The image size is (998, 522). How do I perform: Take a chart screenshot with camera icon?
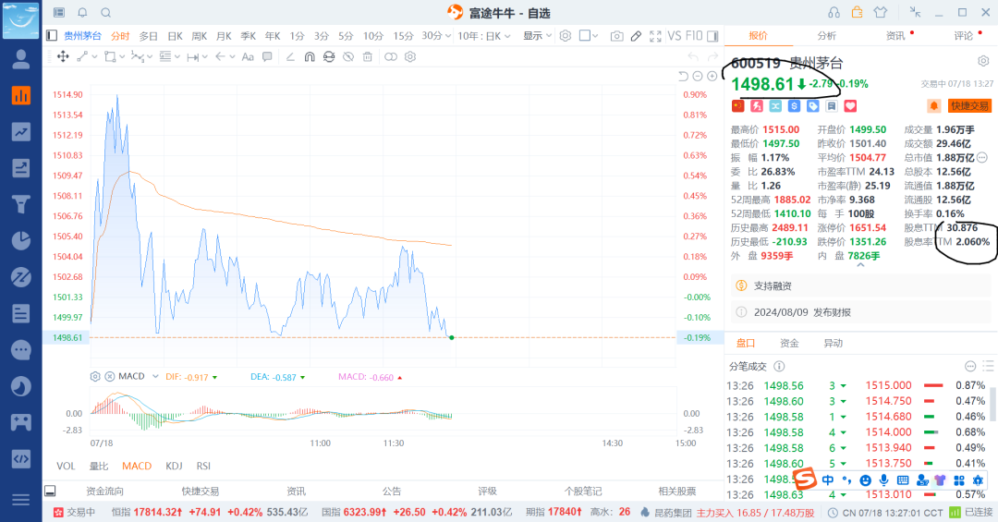click(616, 36)
